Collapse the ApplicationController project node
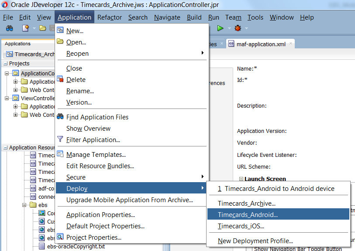355x251 pixels. [7, 73]
